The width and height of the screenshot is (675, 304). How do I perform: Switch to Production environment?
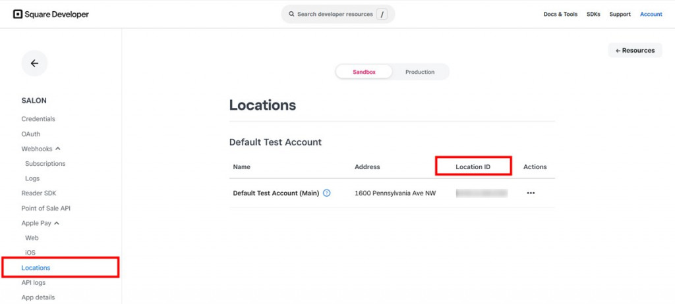tap(420, 72)
